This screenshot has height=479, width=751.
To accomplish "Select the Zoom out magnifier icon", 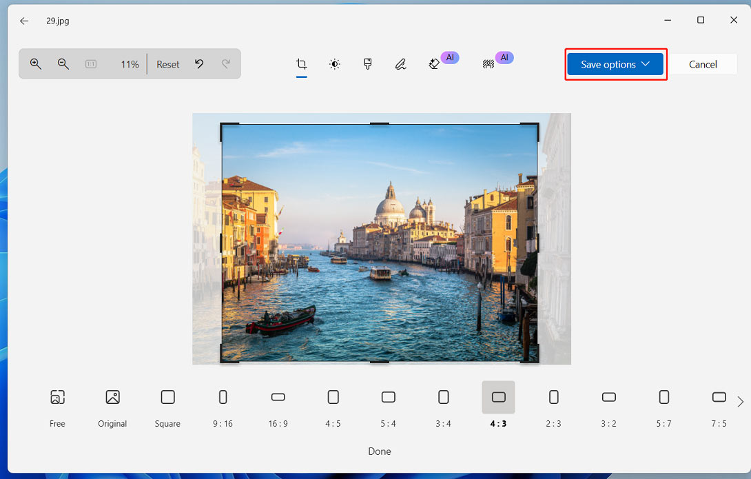I will 63,64.
